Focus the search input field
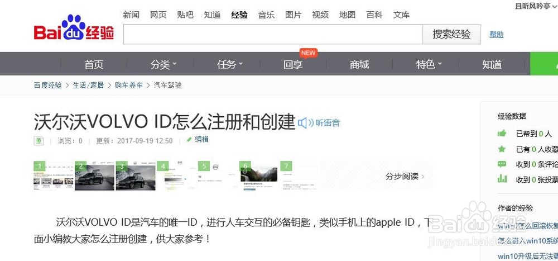 point(273,34)
